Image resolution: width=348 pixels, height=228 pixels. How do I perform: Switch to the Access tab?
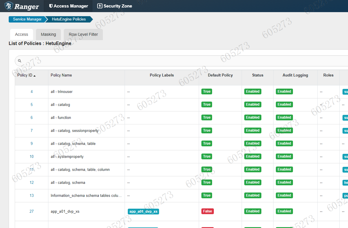point(21,34)
